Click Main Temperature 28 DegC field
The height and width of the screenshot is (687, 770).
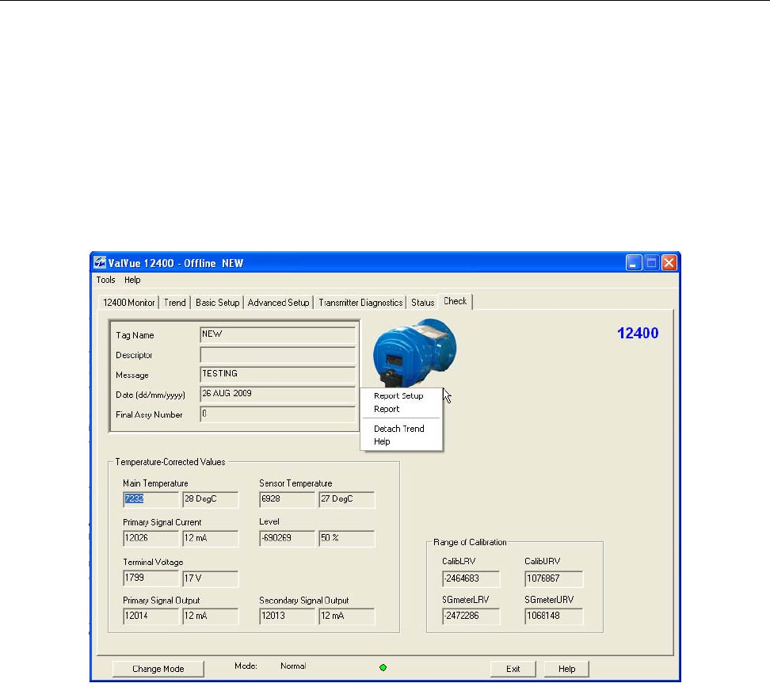click(210, 499)
